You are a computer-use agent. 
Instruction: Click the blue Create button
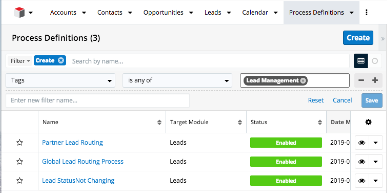tap(358, 38)
